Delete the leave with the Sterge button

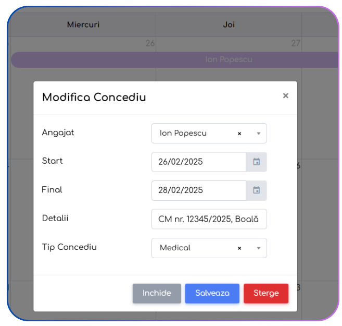pos(266,293)
